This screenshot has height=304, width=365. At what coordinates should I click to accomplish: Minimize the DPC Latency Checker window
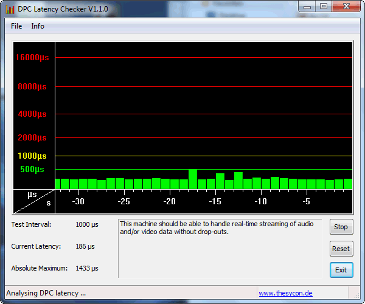[x=307, y=7]
